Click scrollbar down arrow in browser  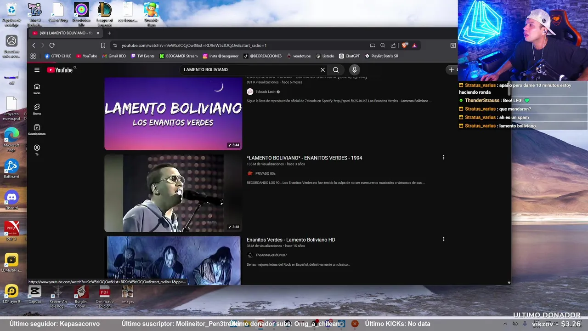click(x=509, y=282)
